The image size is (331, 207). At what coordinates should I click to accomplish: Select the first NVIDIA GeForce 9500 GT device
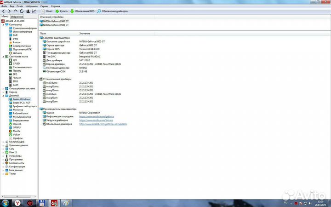click(x=54, y=21)
